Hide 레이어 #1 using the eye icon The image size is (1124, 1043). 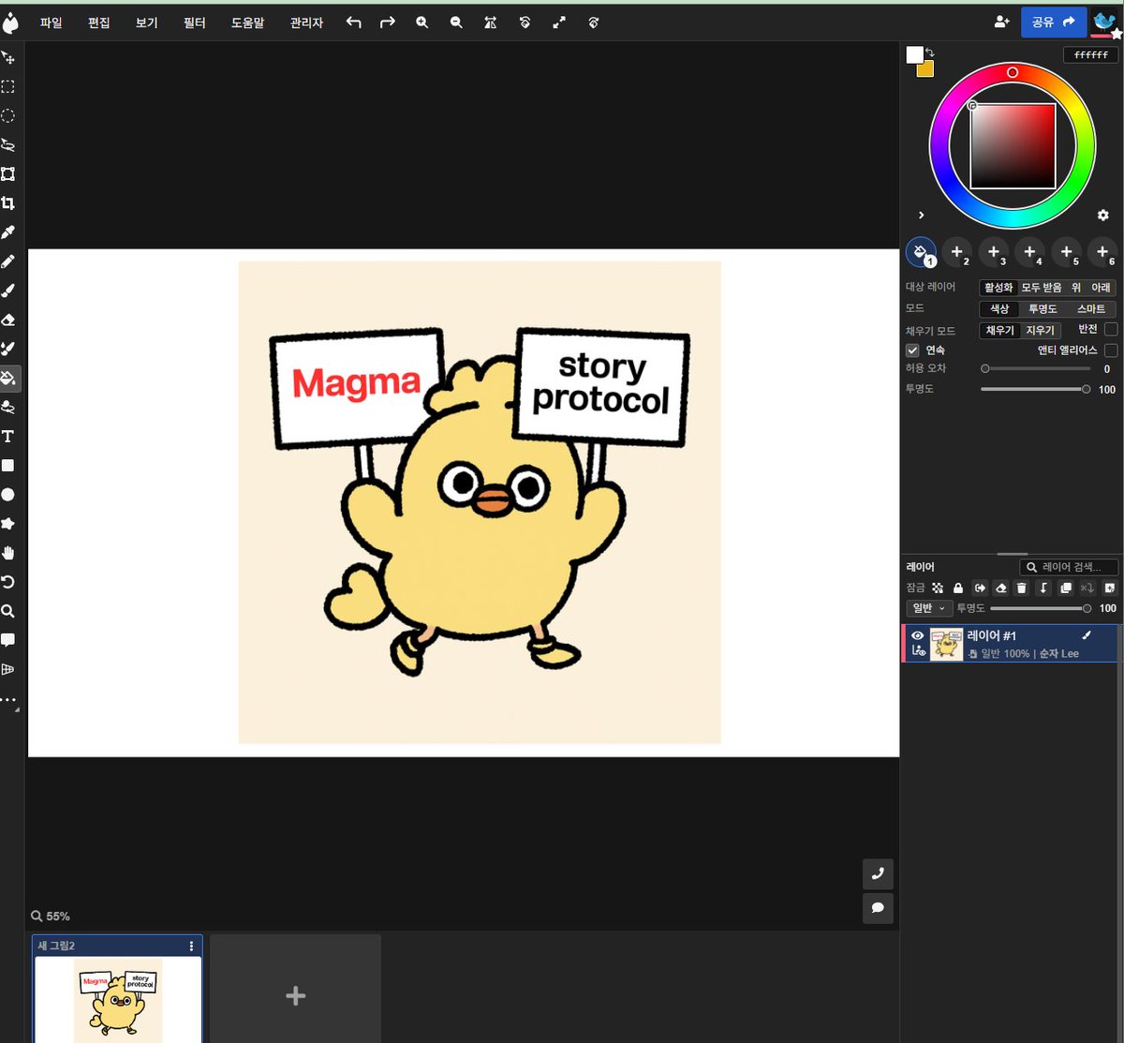[x=917, y=635]
